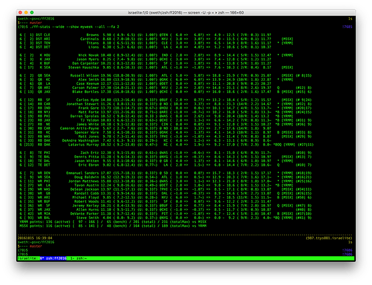The image size is (372, 285).
Task: Select the 'Lions' DST DET row
Action: pos(145,47)
